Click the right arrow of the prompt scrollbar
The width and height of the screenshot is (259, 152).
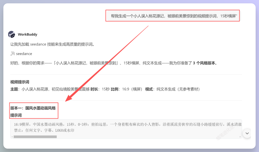pyautogui.click(x=240, y=137)
